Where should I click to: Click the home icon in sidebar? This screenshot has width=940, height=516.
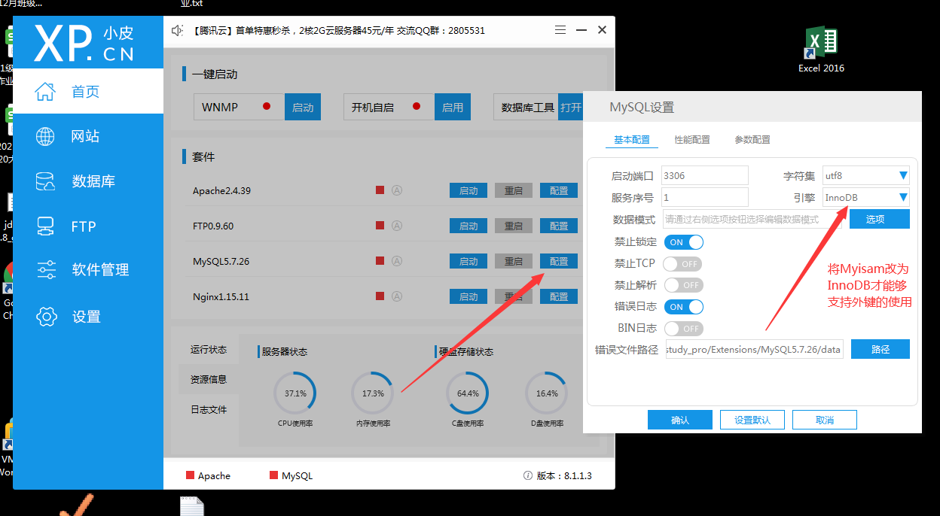(x=45, y=92)
